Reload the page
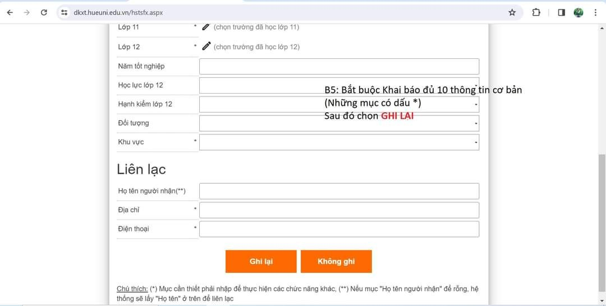The image size is (606, 306). point(44,12)
